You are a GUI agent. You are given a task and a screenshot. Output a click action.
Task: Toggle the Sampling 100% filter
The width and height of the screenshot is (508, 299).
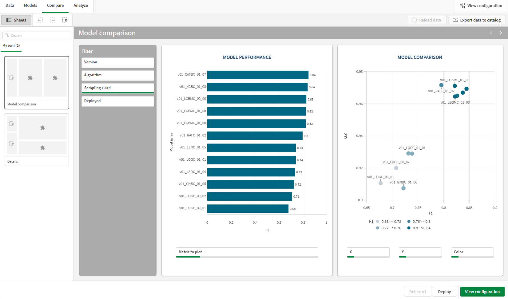117,88
